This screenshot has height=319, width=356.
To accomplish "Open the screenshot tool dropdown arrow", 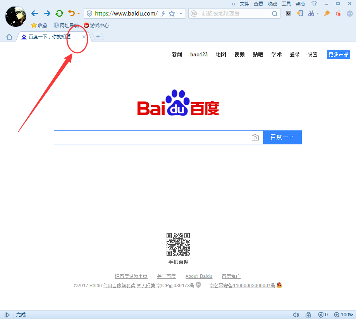I will (318, 13).
